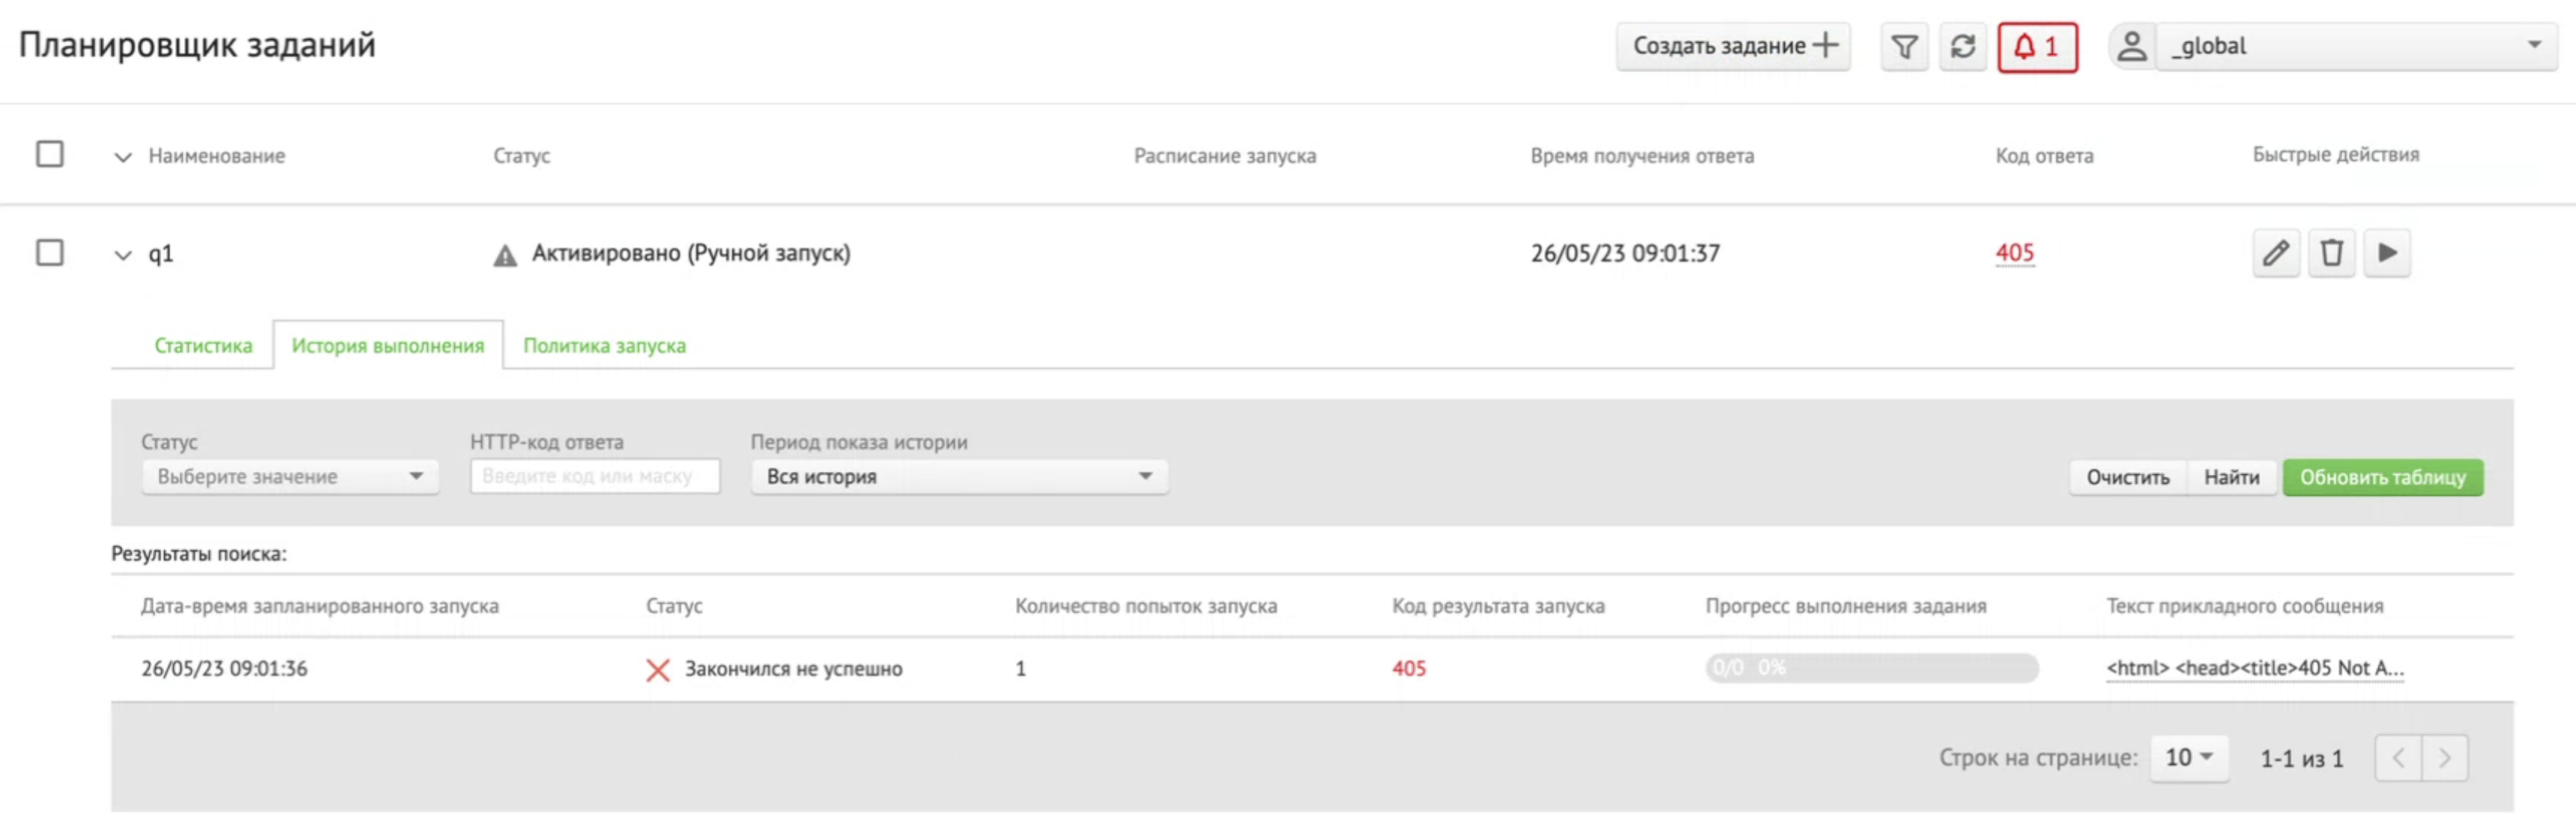Viewport: 2576px width, 824px height.
Task: Run task q1 with play icon
Action: pos(2387,253)
